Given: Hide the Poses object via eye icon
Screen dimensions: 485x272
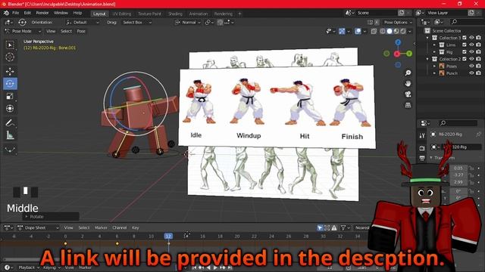Looking at the screenshot, I should (471, 66).
